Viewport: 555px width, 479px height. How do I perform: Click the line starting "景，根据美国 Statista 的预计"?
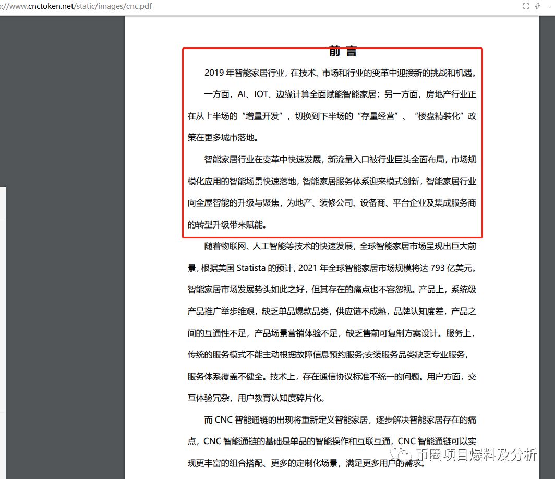[332, 268]
